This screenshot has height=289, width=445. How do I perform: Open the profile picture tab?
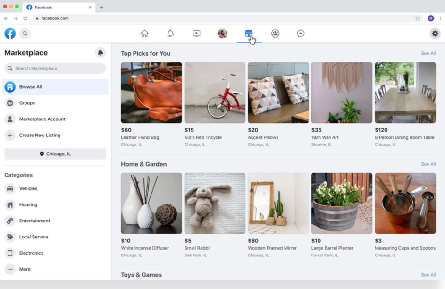pos(223,34)
